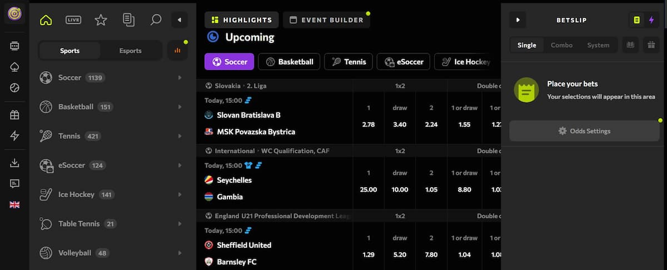Image resolution: width=667 pixels, height=270 pixels.
Task: Click the statistics bar chart icon
Action: pyautogui.click(x=177, y=51)
